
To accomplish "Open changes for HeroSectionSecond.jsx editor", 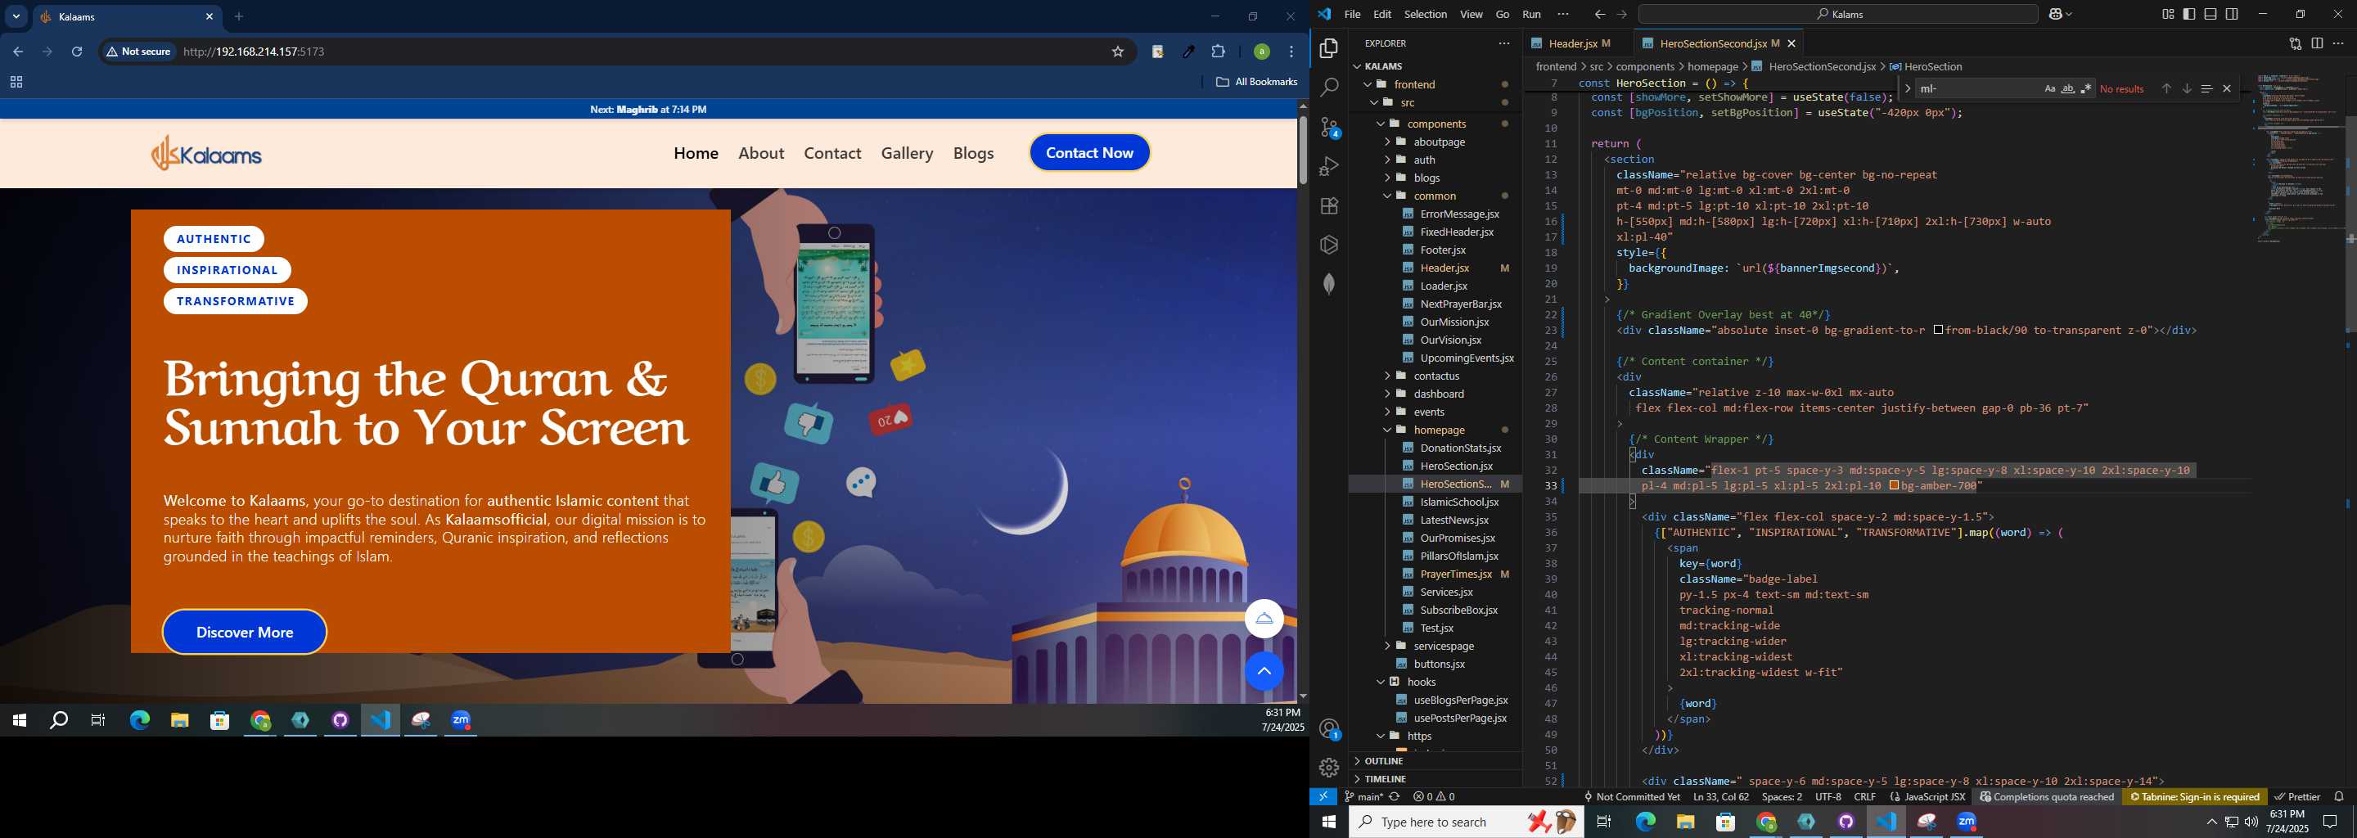I will [2295, 44].
